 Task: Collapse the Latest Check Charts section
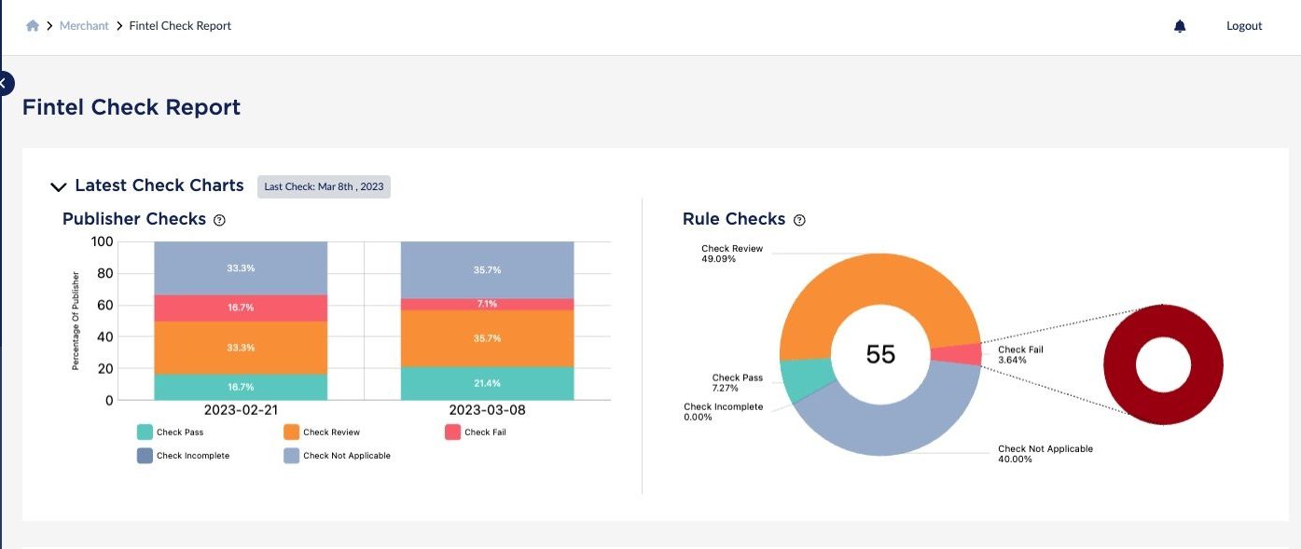tap(58, 186)
